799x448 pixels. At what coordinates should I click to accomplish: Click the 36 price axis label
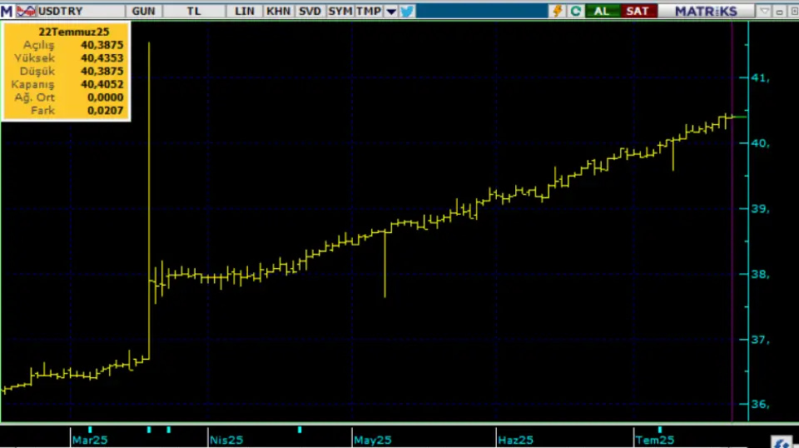pos(760,405)
